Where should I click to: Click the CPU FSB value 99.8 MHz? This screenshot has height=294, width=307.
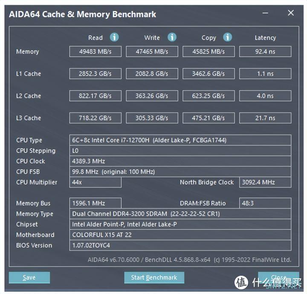click(x=180, y=172)
